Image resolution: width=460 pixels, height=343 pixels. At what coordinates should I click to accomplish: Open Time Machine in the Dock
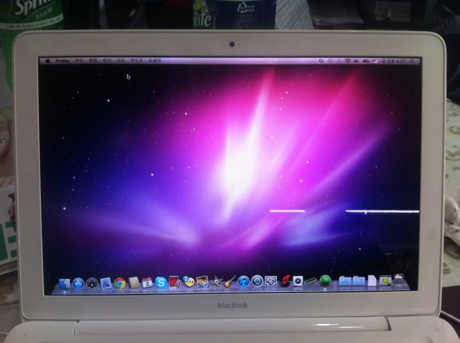(x=257, y=281)
